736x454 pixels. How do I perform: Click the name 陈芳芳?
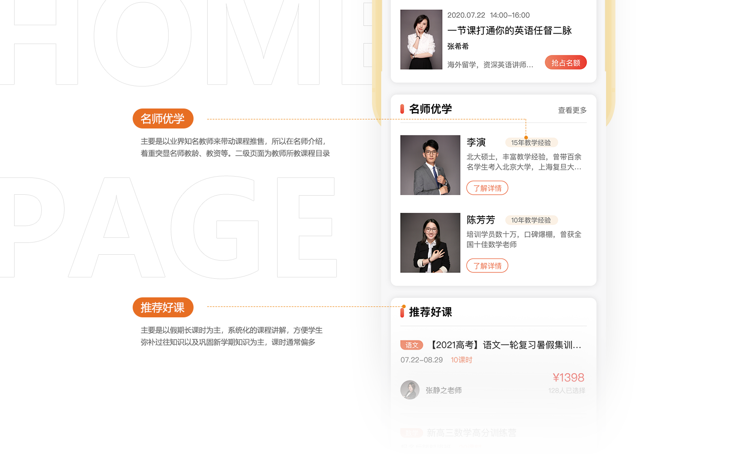(481, 220)
